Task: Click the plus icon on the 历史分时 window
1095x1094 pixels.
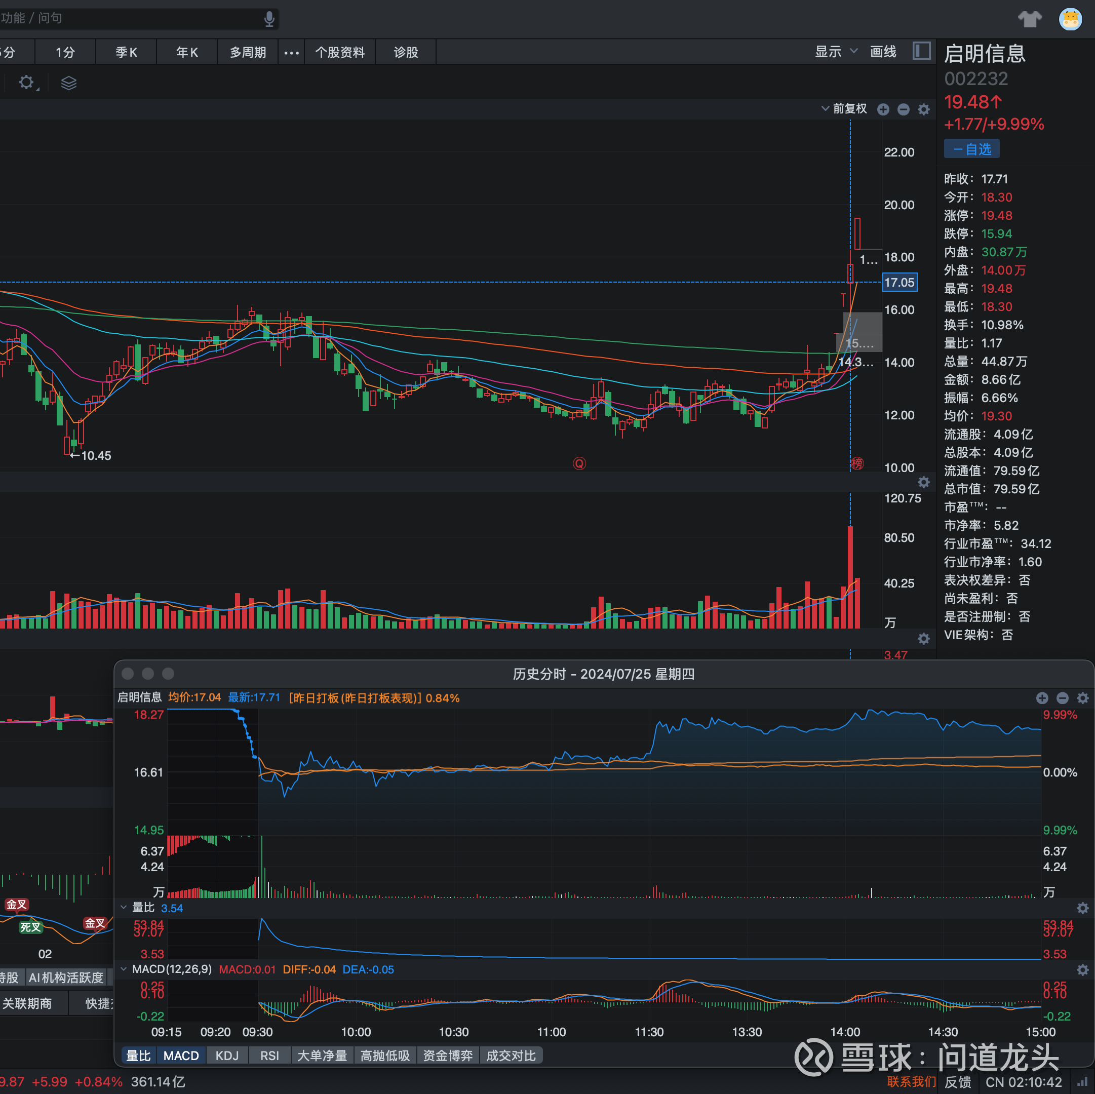Action: 1042,698
